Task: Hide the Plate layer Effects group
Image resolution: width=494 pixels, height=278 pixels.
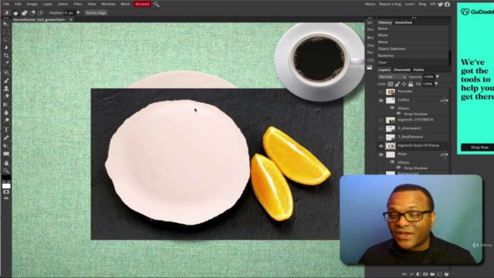Action: click(x=392, y=162)
